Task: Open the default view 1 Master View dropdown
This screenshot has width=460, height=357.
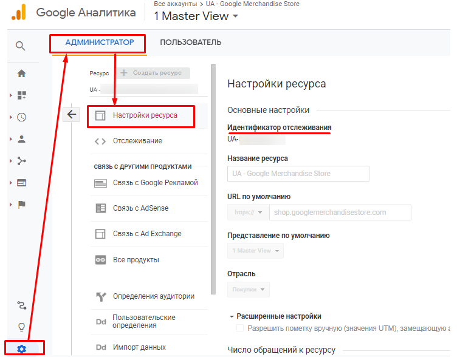Action: (255, 251)
